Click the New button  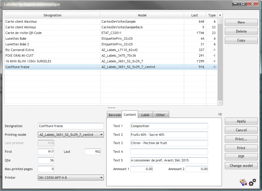pos(241,22)
